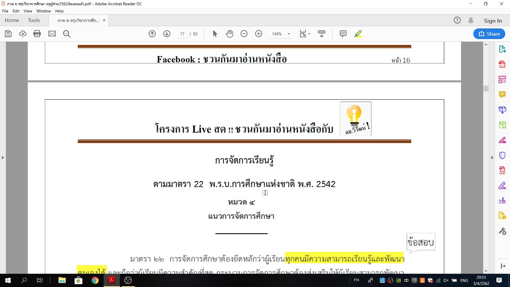Open the Request Signatures side tool
This screenshot has height=287, width=510.
click(x=502, y=201)
